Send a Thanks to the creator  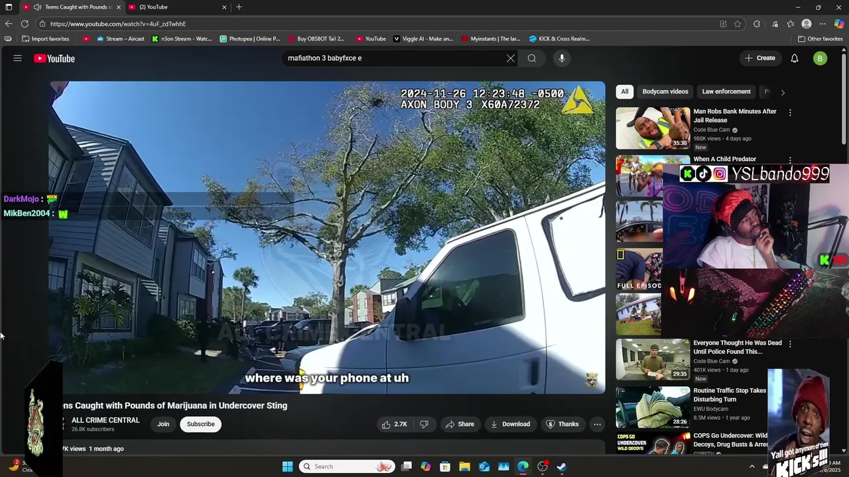coord(562,424)
